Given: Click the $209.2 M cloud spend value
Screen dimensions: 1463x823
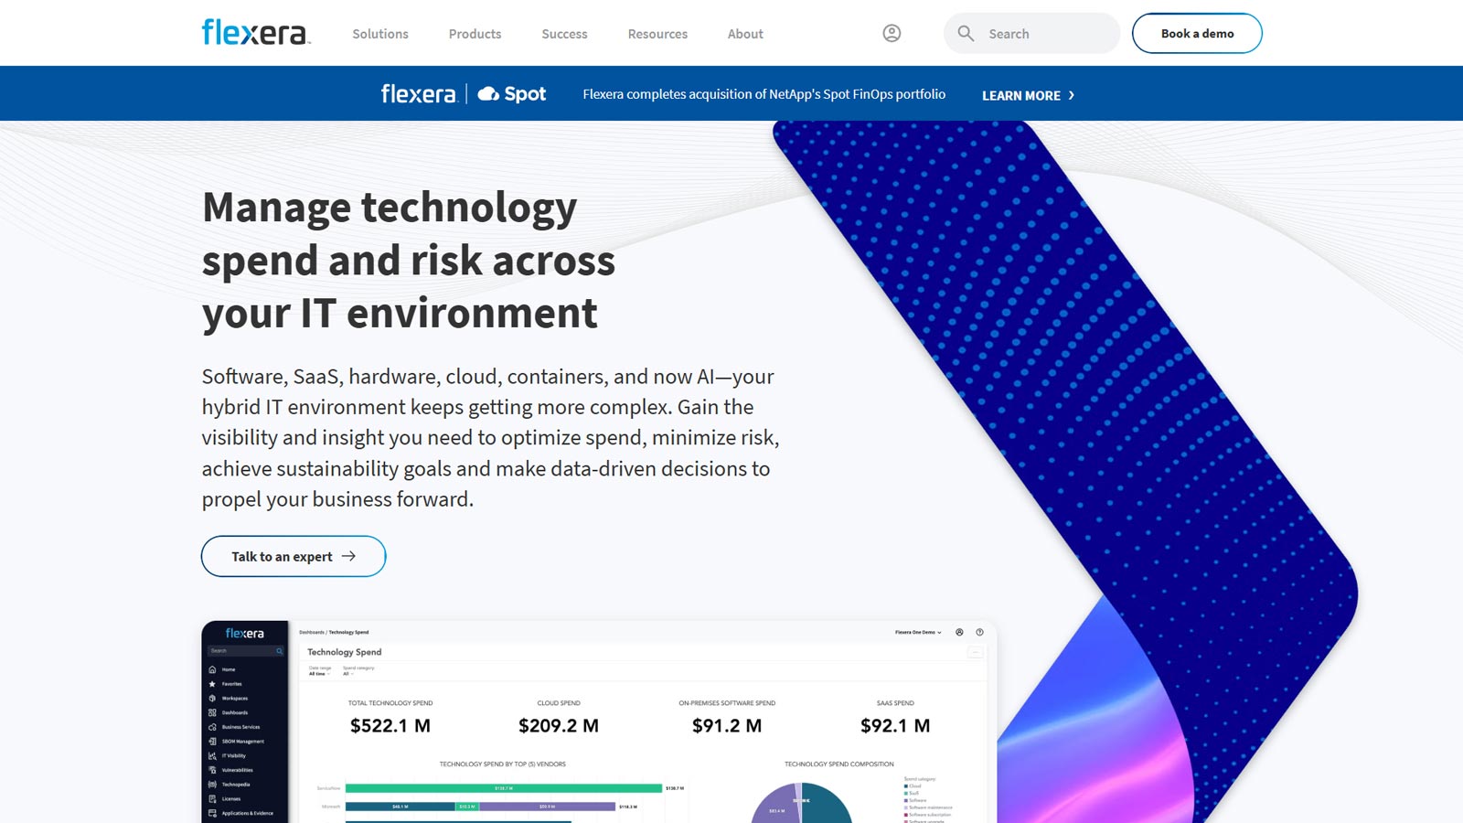Looking at the screenshot, I should point(559,725).
